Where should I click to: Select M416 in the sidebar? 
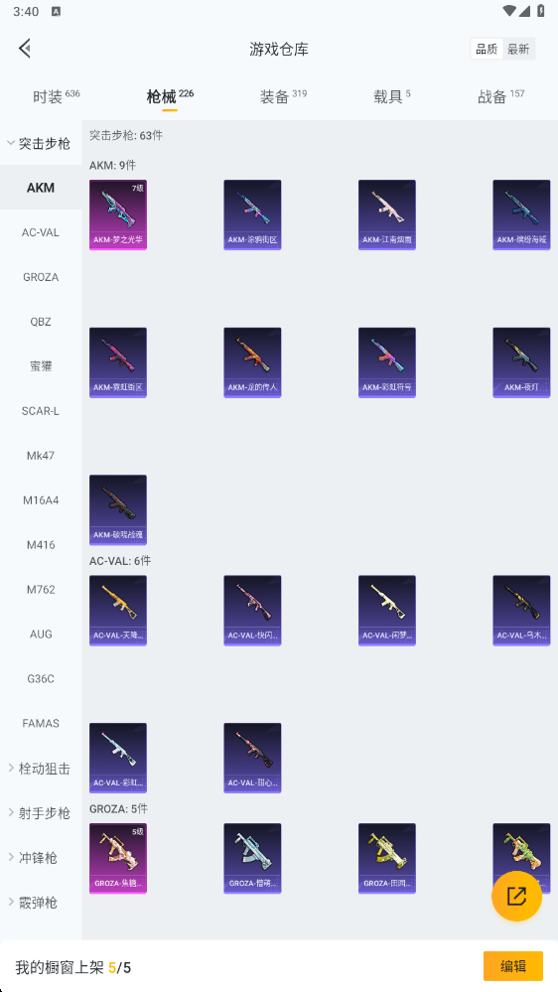41,545
